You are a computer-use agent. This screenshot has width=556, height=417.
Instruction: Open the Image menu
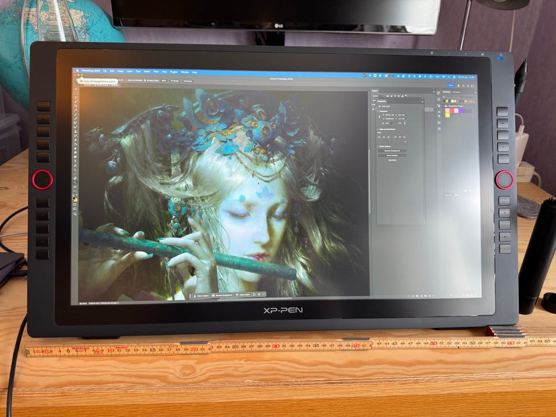120,71
